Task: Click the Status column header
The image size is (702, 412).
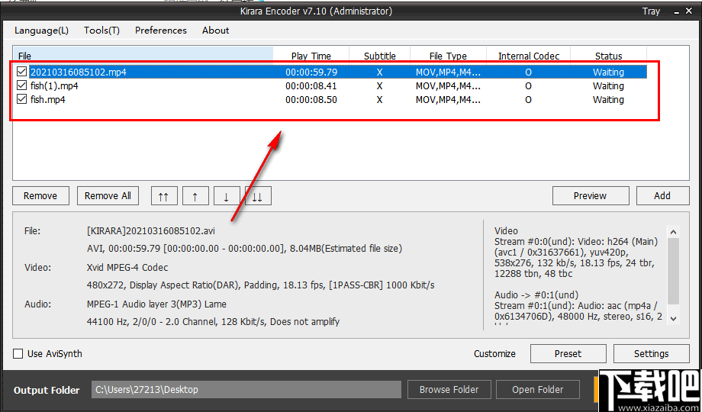Action: [x=608, y=56]
